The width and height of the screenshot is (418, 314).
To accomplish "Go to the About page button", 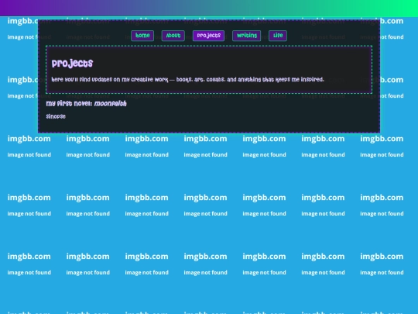I will pos(173,36).
